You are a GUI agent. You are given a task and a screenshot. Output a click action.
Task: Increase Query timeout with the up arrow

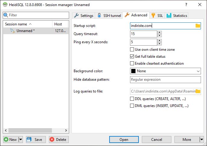[160, 32]
